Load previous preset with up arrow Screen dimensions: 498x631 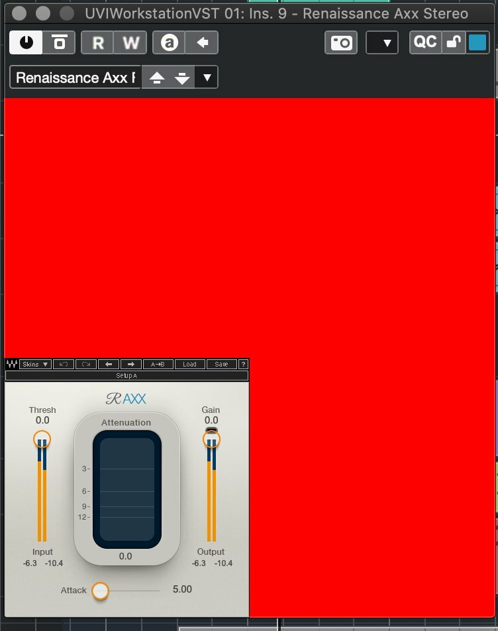pyautogui.click(x=157, y=78)
